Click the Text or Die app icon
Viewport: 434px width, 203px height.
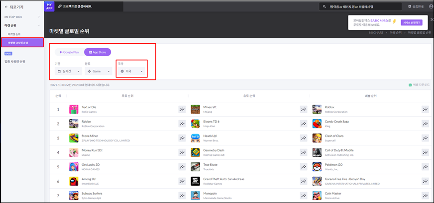click(74, 109)
